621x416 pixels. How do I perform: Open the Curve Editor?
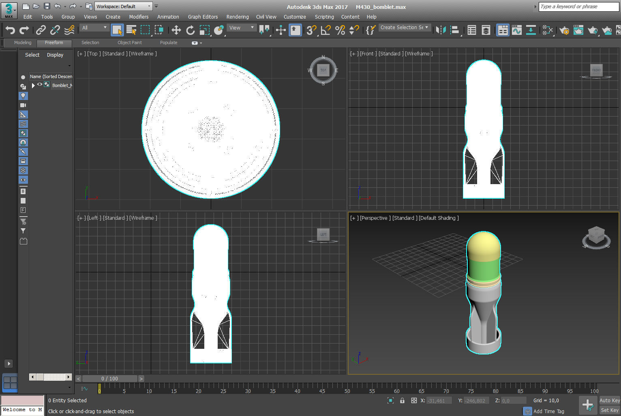(x=517, y=30)
